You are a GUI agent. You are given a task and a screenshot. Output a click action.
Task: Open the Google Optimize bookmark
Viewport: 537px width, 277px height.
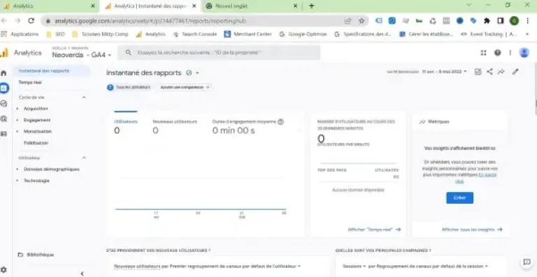(303, 34)
